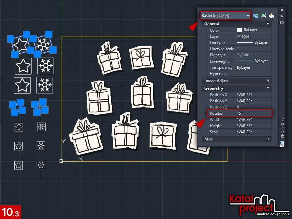Viewport: 292px width, 219px height.
Task: Click the Select Objects icon in Properties
Action: [263, 15]
